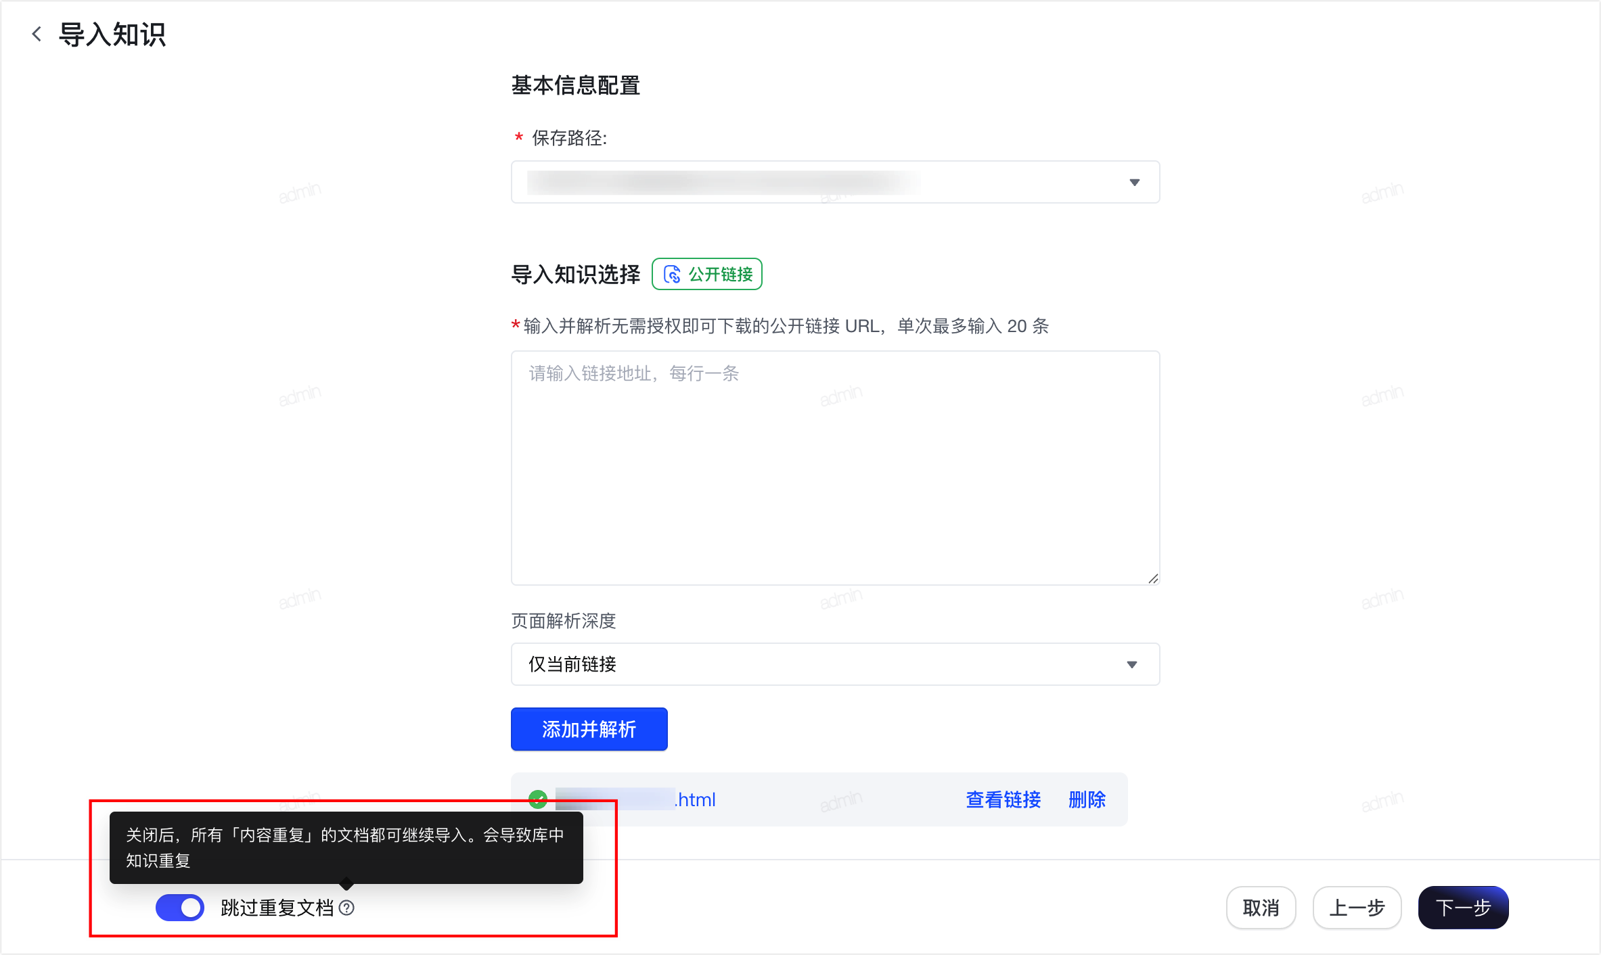Click the 取消 button
This screenshot has height=955, width=1601.
1261,908
